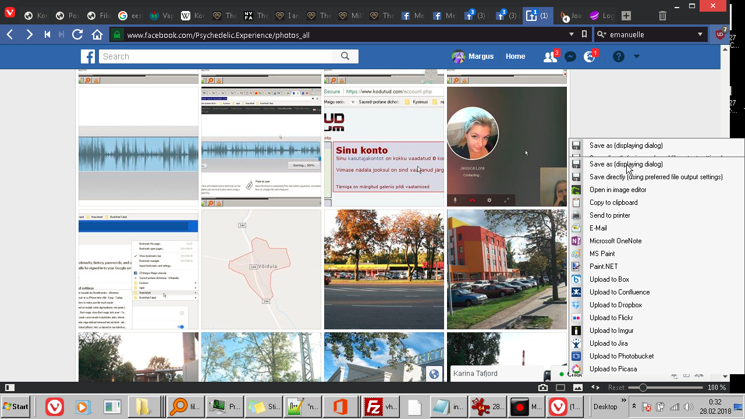Screen dimensions: 745x419
Task: Select Save directly using preferred settings
Action: (x=657, y=177)
